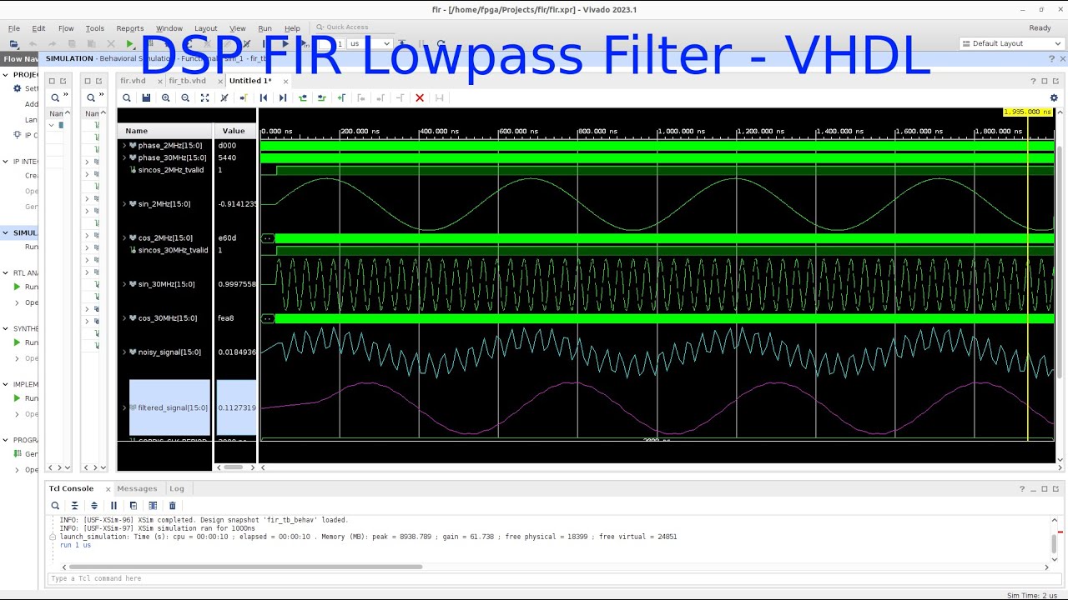Click the yellow 1,935.000 ns cursor marker
The height and width of the screenshot is (600, 1068).
click(1027, 112)
